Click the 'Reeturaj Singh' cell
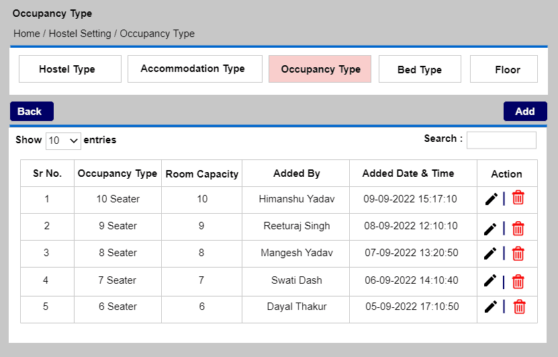Viewport: 558px width, 357px height. click(x=296, y=226)
